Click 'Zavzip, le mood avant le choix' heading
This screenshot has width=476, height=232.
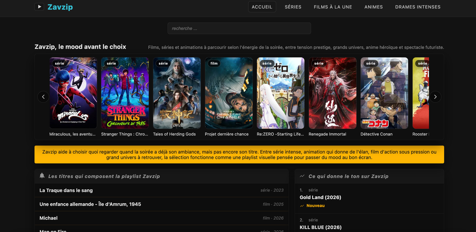pyautogui.click(x=80, y=47)
